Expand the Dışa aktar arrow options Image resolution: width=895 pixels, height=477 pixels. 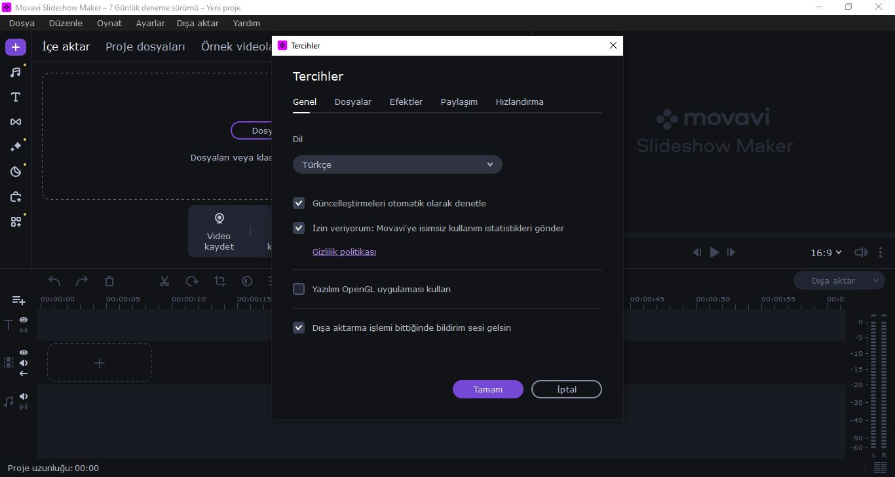tap(876, 280)
